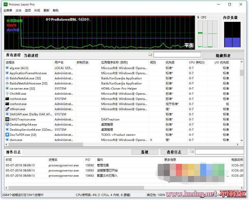This screenshot has width=249, height=200.
Task: Open the 帮助 menu
Action: point(56,10)
